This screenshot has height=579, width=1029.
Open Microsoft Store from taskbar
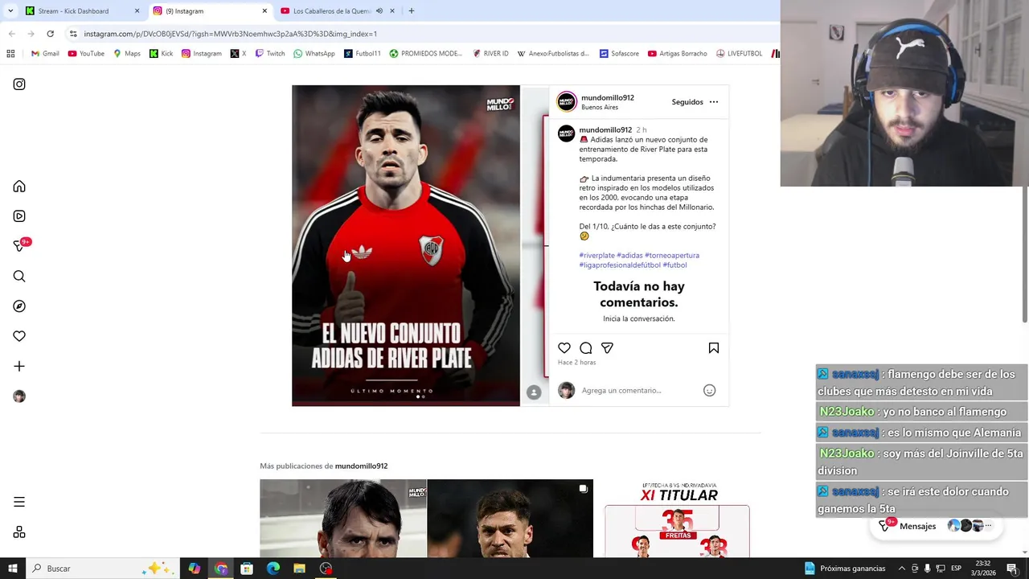click(x=247, y=569)
